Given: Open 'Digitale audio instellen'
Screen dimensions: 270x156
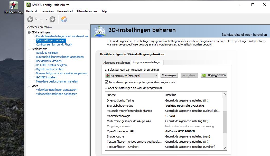Looking at the screenshot, I should pyautogui.click(x=50, y=69).
